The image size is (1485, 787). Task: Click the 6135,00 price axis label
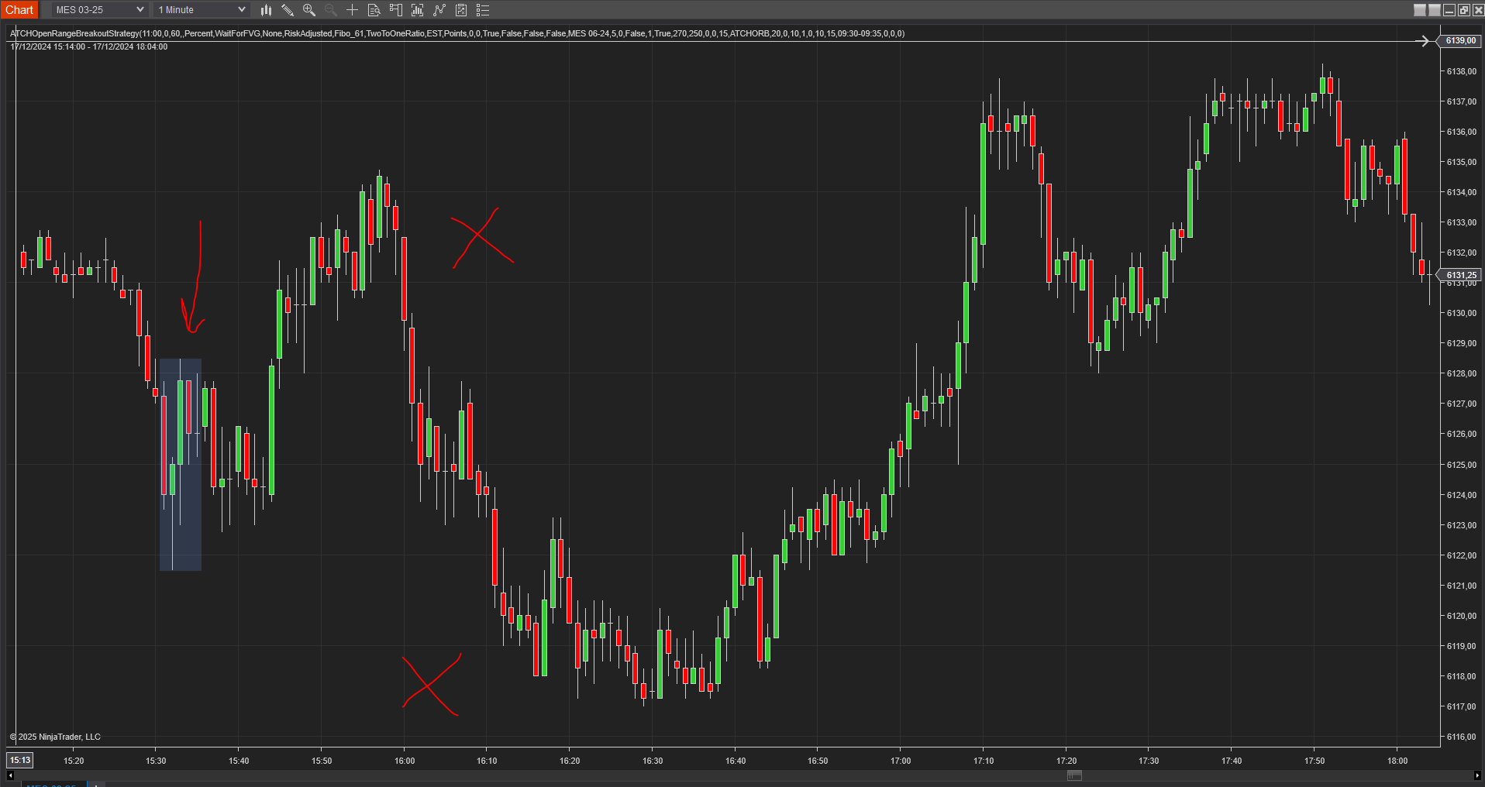[1461, 162]
